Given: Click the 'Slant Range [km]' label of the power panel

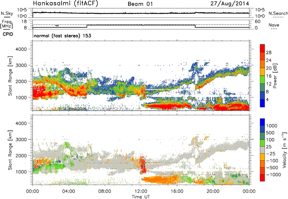Looking at the screenshot, I should click(x=10, y=76).
